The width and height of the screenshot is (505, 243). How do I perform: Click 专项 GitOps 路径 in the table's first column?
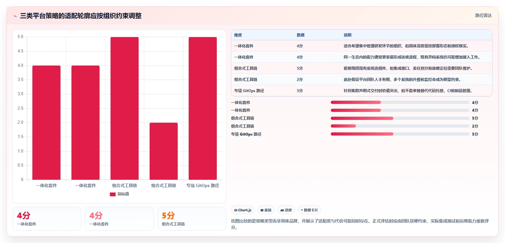[249, 91]
